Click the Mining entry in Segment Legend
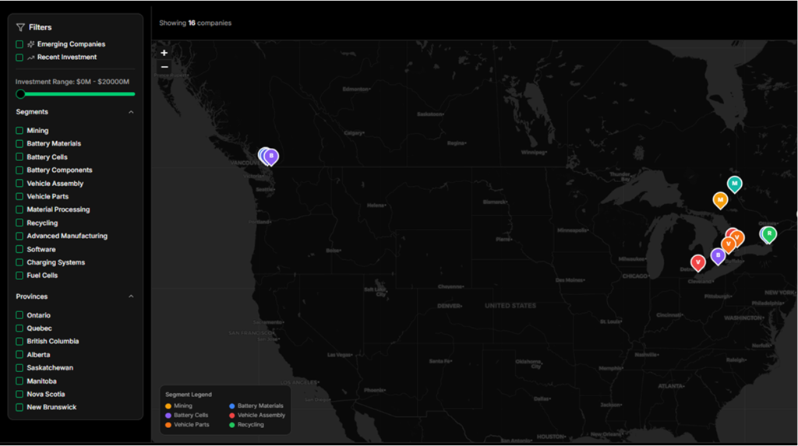The height and width of the screenshot is (446, 798). pos(182,406)
